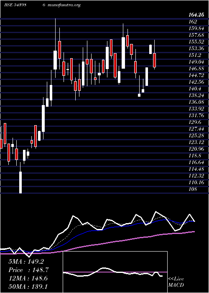Image resolution: width=209 pixels, height=293 pixels.
Task: Click the munafasutra.org source text
Action: coord(64,5)
